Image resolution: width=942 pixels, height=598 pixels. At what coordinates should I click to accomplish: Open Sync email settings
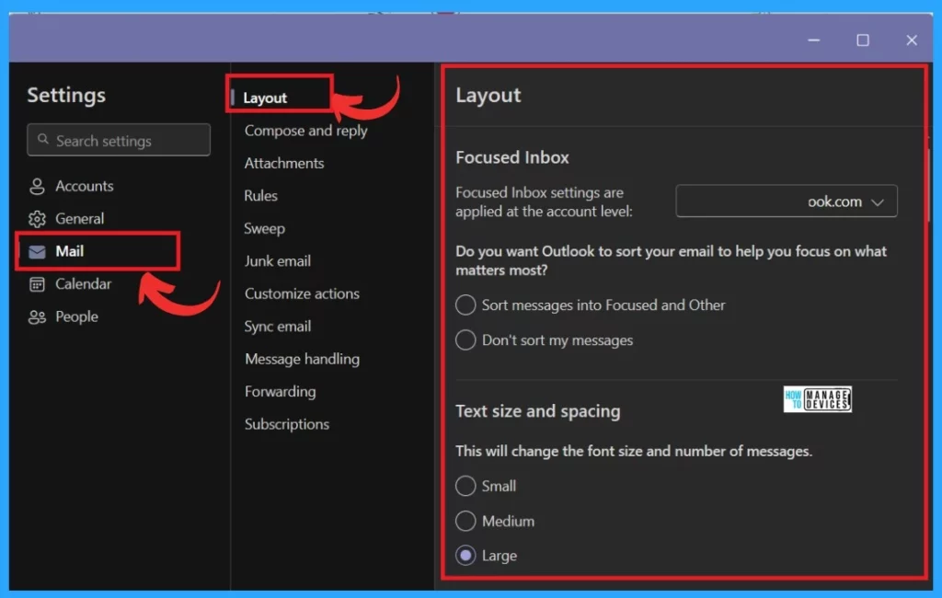pyautogui.click(x=278, y=327)
